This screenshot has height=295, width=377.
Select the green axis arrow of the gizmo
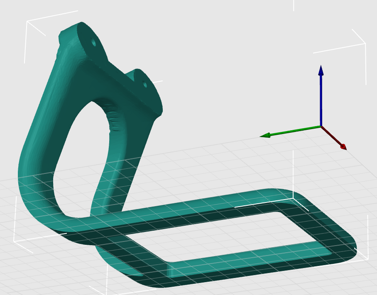coord(290,132)
